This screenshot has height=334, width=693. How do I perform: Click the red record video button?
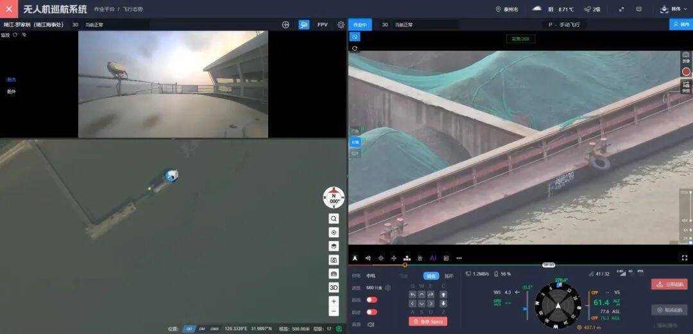[686, 72]
